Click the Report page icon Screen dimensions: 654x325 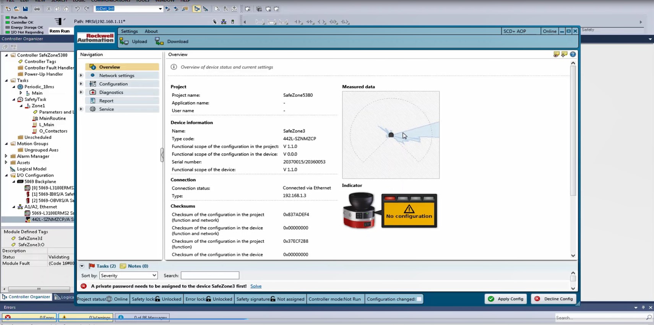93,101
